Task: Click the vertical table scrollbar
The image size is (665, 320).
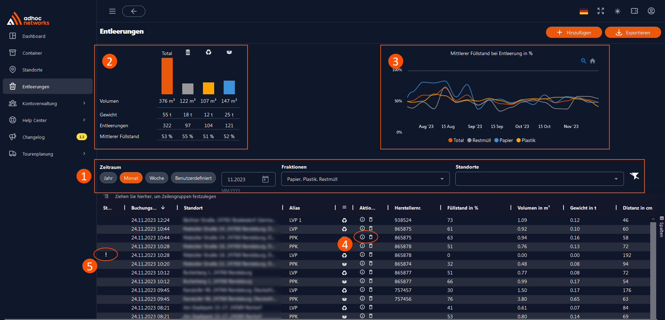Action: (x=653, y=267)
